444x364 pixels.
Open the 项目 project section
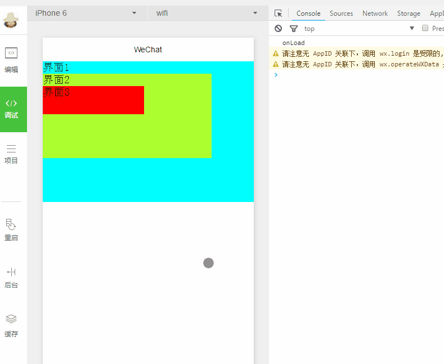pyautogui.click(x=11, y=154)
